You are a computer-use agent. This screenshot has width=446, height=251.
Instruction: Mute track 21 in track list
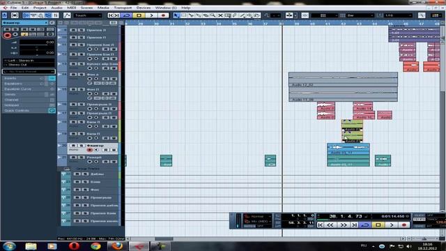click(72, 157)
